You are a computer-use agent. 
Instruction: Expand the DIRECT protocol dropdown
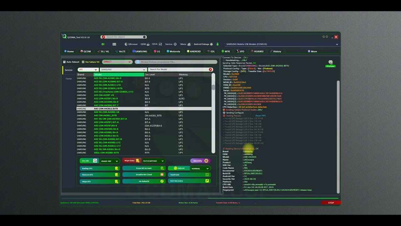(117, 62)
